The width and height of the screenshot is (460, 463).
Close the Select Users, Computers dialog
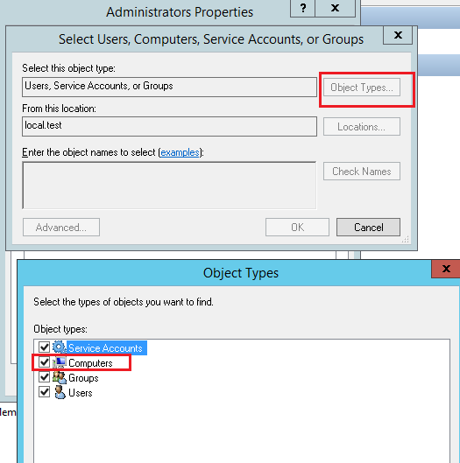[x=398, y=35]
